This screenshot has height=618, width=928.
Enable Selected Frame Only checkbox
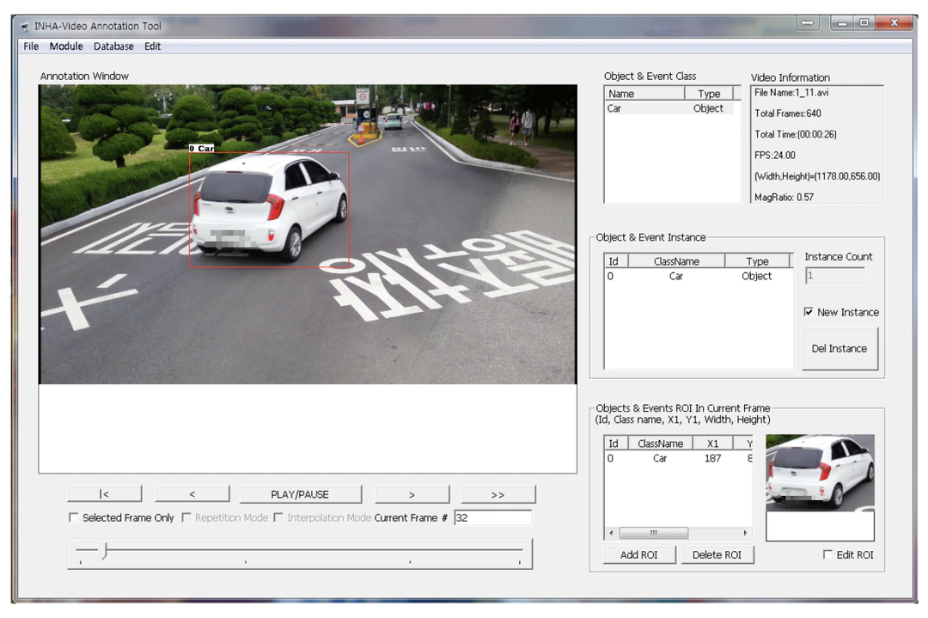click(x=74, y=518)
